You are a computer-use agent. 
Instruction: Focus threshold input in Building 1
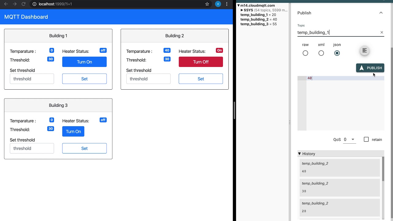(x=32, y=79)
